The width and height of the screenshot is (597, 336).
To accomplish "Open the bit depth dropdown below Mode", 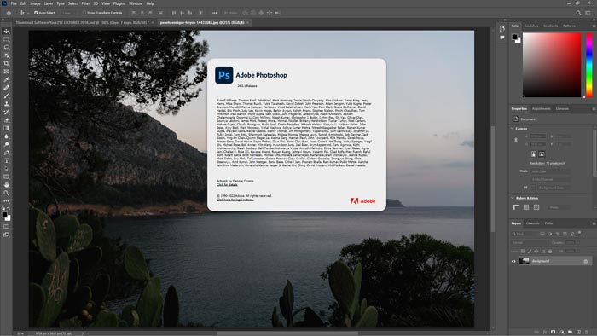I will (x=550, y=179).
